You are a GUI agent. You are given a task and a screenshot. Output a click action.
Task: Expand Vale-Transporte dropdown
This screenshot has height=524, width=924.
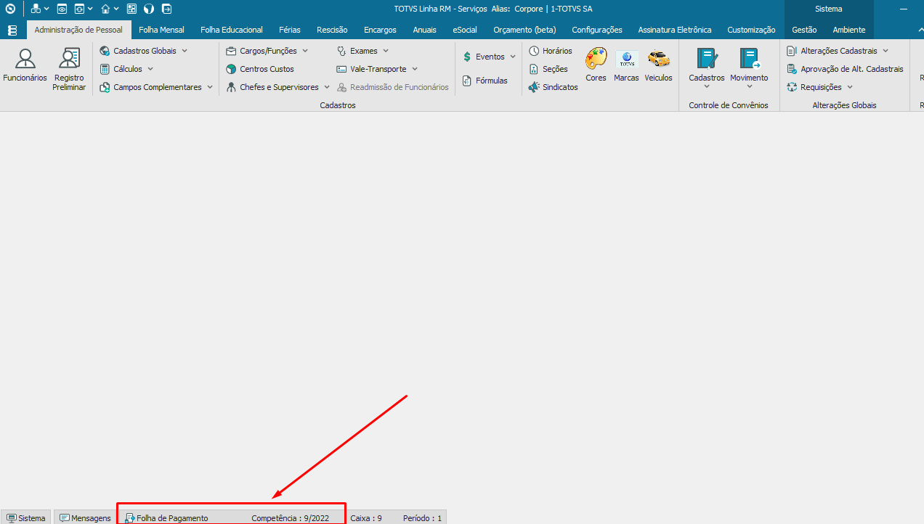pos(415,69)
